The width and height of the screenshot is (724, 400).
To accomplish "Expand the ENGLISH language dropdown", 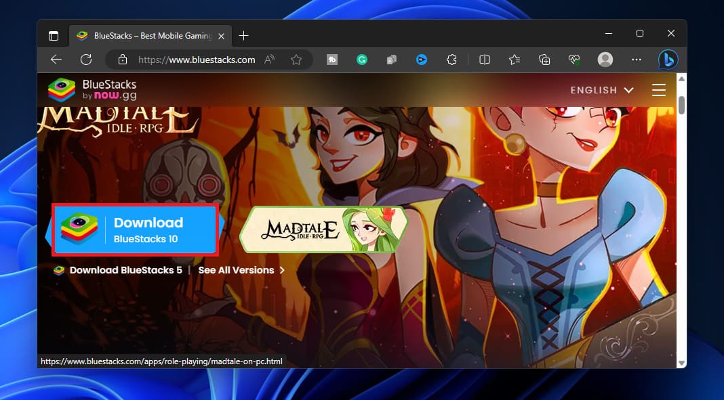I will point(602,90).
